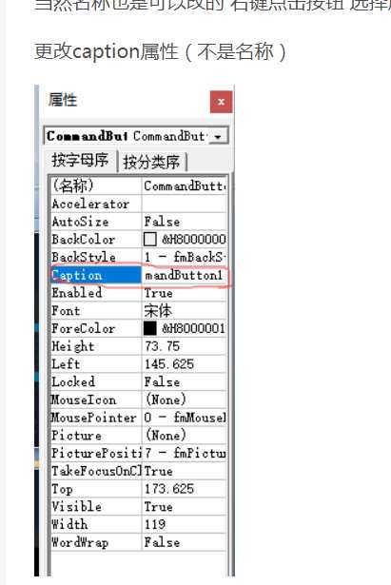
Task: Edit the (名称) value CommandButt
Action: click(x=185, y=185)
